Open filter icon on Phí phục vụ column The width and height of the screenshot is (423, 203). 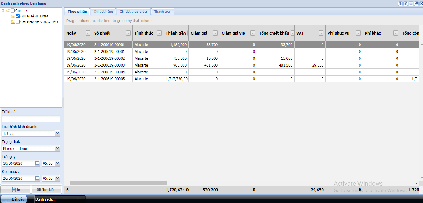pos(358,33)
